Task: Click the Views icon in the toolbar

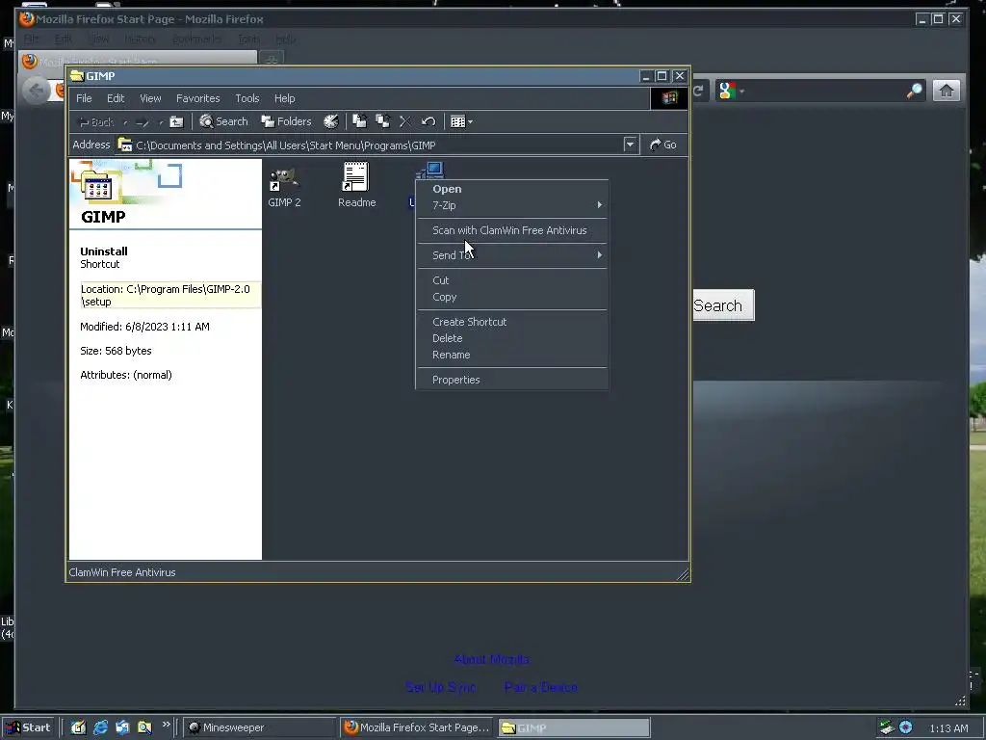Action: (x=457, y=121)
